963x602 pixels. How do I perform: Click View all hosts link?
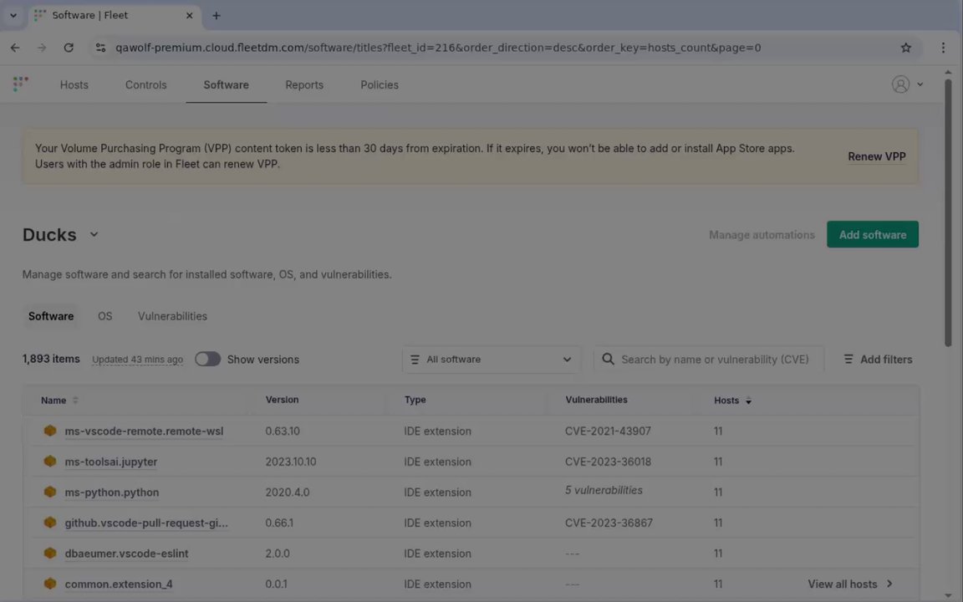coord(843,584)
